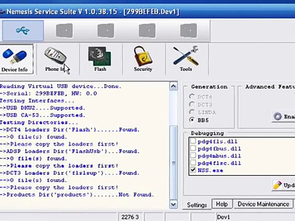Viewport: 295px width, 221px height.
Task: Switch to the Settings tab
Action: (x=197, y=205)
